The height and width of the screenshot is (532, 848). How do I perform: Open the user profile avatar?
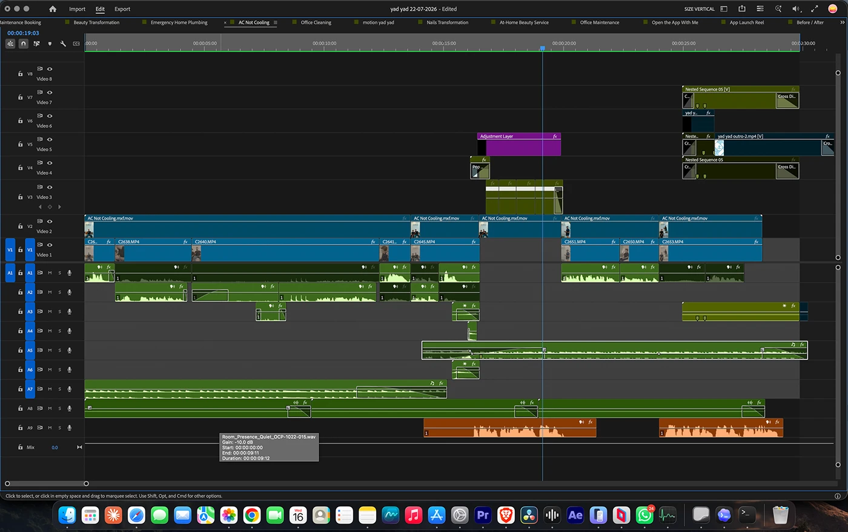[x=833, y=9]
